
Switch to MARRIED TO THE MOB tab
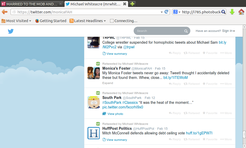[32, 4]
